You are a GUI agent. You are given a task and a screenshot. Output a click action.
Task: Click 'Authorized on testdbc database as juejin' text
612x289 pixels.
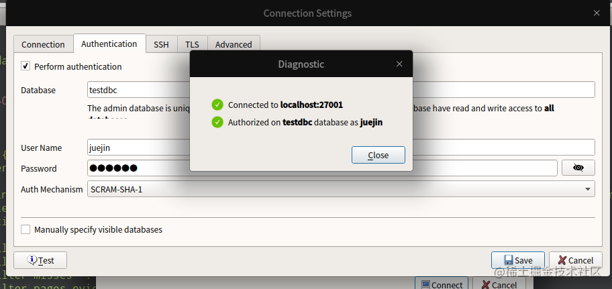(x=305, y=122)
